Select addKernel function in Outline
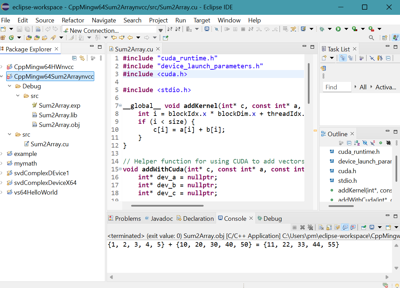The image size is (400, 288). tap(361, 190)
